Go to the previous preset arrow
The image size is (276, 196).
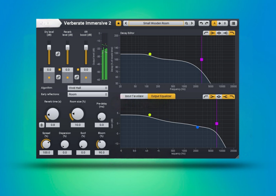[x=126, y=23]
